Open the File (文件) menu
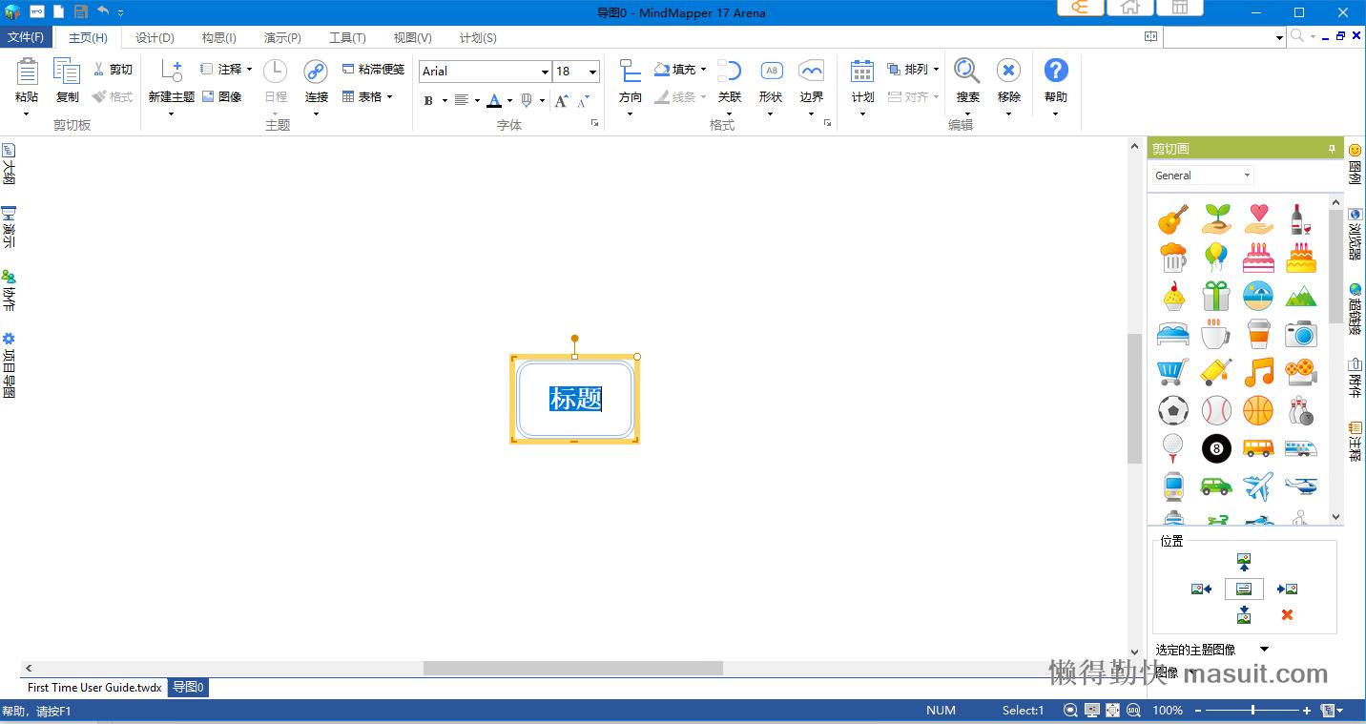This screenshot has width=1366, height=724. pos(26,38)
